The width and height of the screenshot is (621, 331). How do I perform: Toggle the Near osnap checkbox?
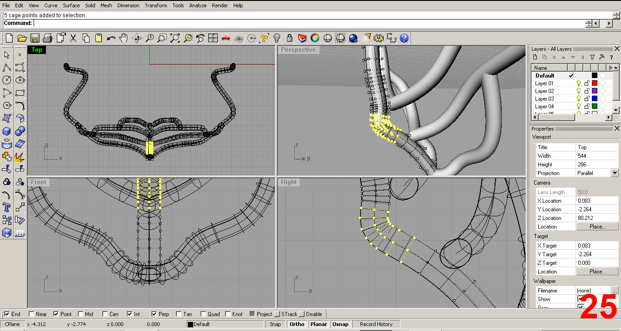point(31,314)
